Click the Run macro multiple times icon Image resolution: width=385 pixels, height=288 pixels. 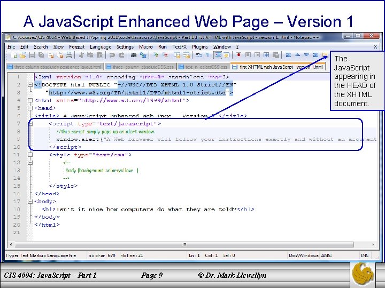coord(266,55)
